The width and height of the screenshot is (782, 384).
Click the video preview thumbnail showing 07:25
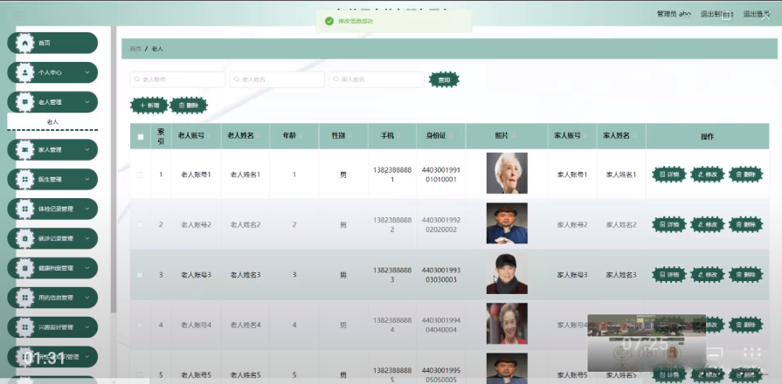pyautogui.click(x=647, y=343)
